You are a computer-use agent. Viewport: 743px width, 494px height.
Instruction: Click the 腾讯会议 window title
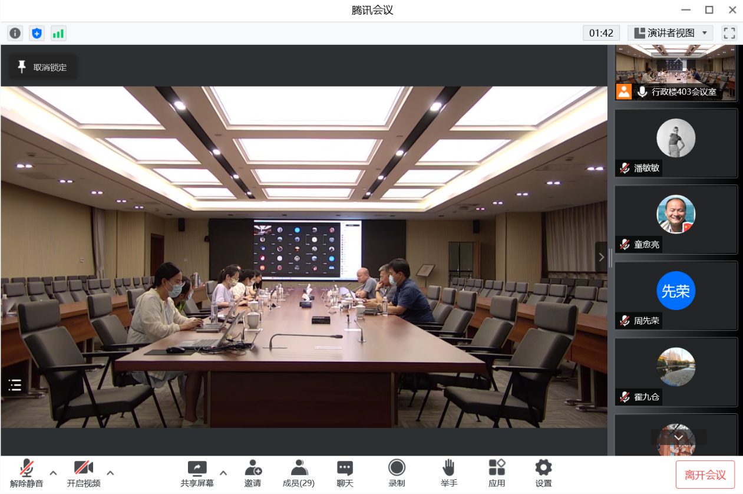pyautogui.click(x=372, y=10)
